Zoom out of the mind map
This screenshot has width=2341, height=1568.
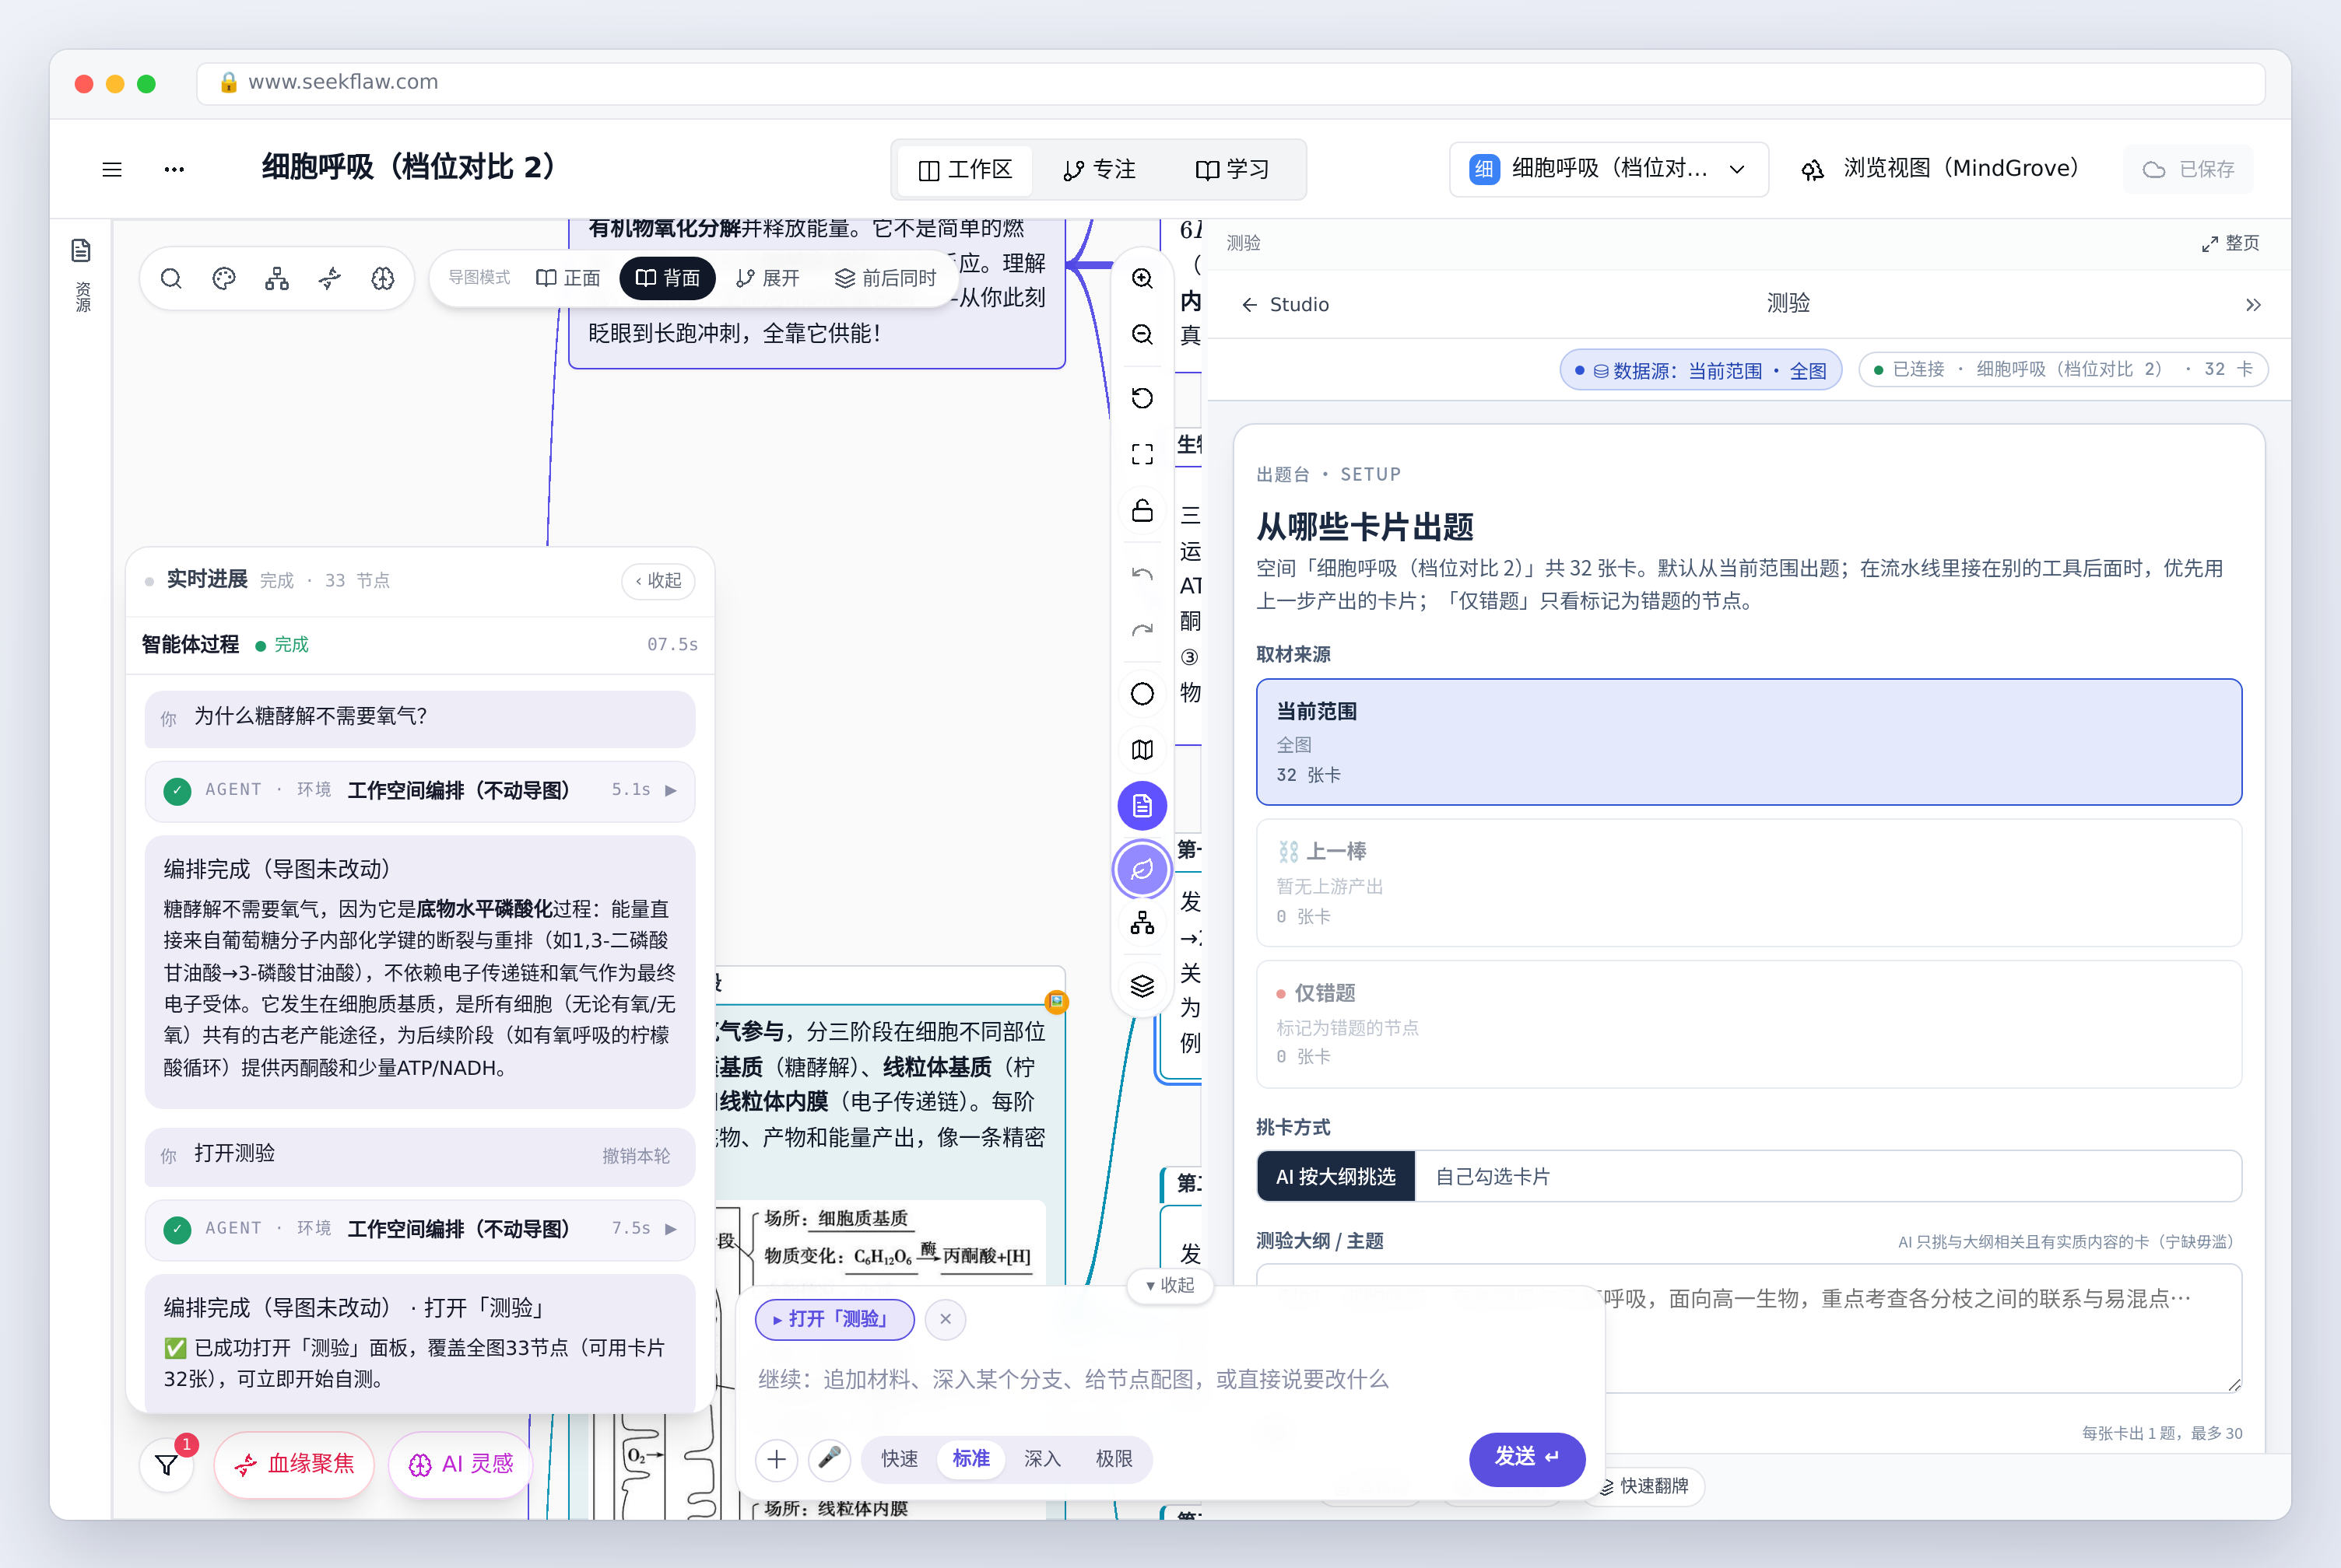tap(1142, 334)
